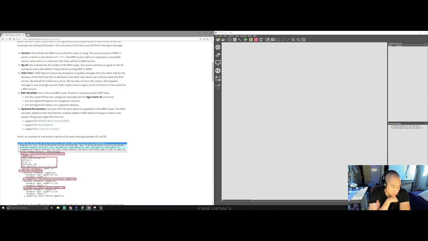428x241 pixels.
Task: Browse routers in GNS3 device sidebar
Action: coord(218,47)
